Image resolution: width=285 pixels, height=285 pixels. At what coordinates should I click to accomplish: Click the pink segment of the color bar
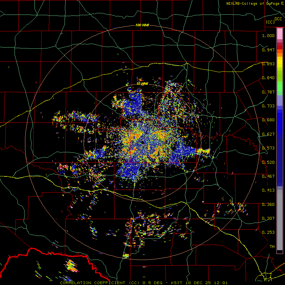(x=280, y=34)
